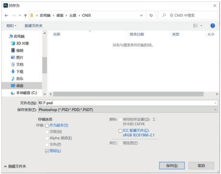
Task: Click sidebar scrollbar up arrow
Action: [x=45, y=33]
